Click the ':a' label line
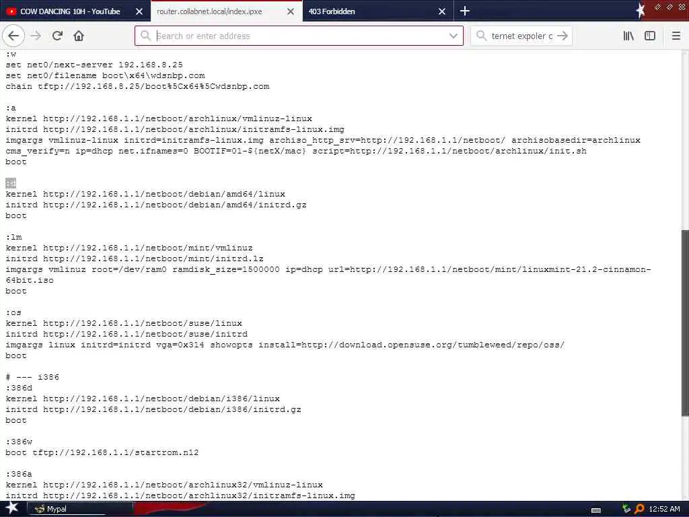 tap(11, 108)
